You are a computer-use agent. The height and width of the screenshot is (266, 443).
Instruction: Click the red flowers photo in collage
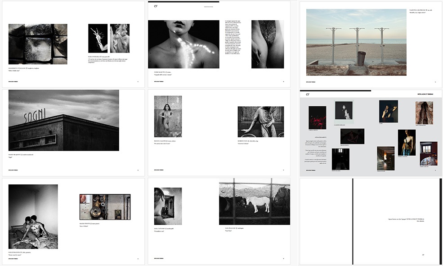pos(317,118)
